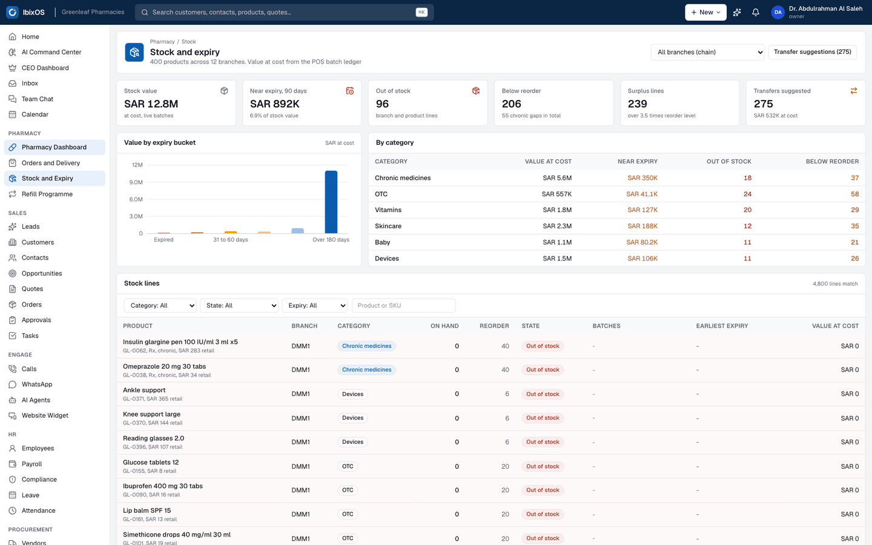Open the Category: All filter dropdown

point(160,306)
